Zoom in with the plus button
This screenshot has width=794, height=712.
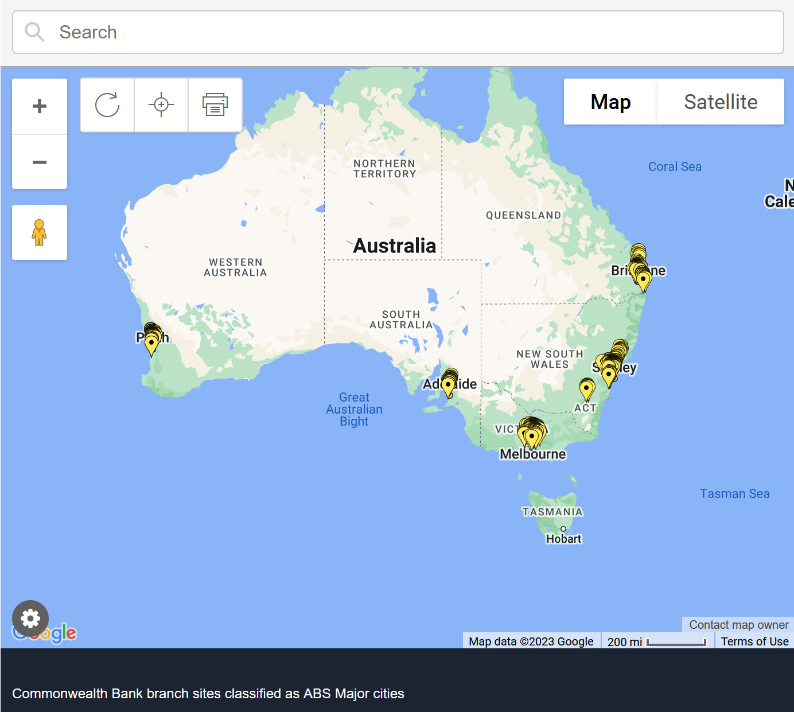coord(40,106)
